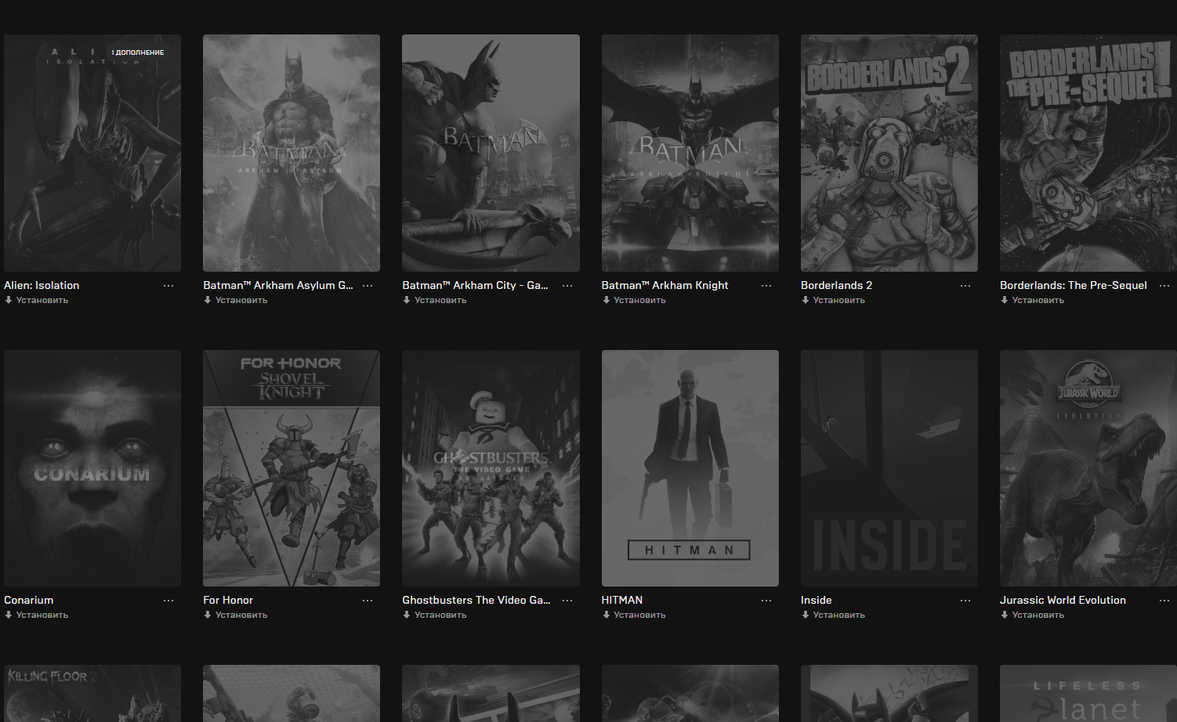Click Установить under Batman Arkham Knight
The width and height of the screenshot is (1177, 722).
point(634,300)
